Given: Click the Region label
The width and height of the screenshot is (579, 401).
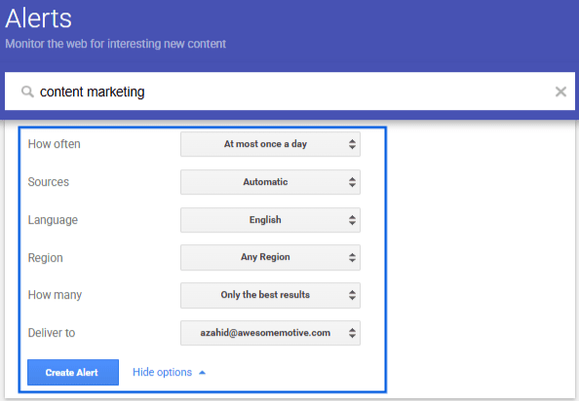Looking at the screenshot, I should pos(46,258).
